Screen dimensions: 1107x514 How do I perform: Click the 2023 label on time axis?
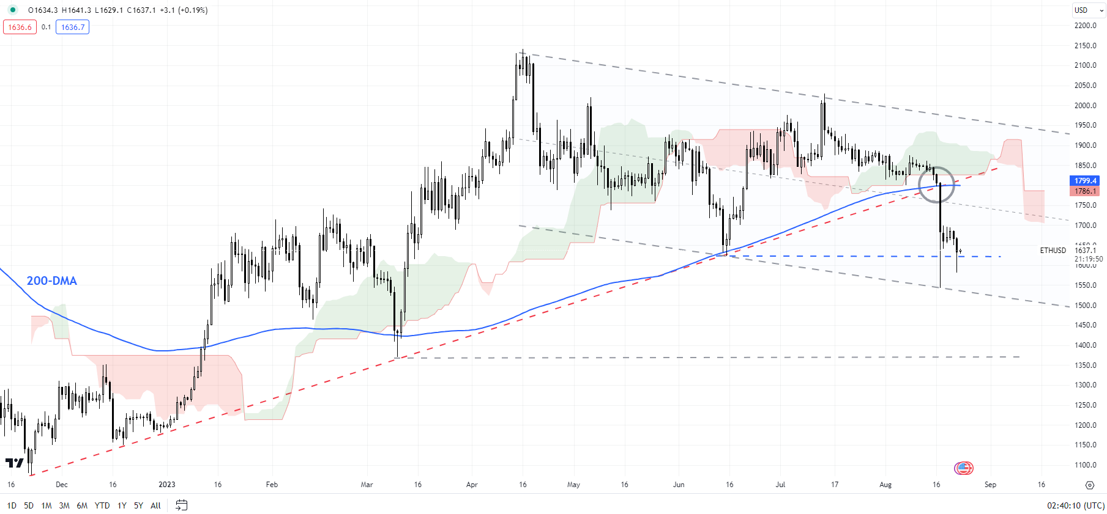coord(166,485)
